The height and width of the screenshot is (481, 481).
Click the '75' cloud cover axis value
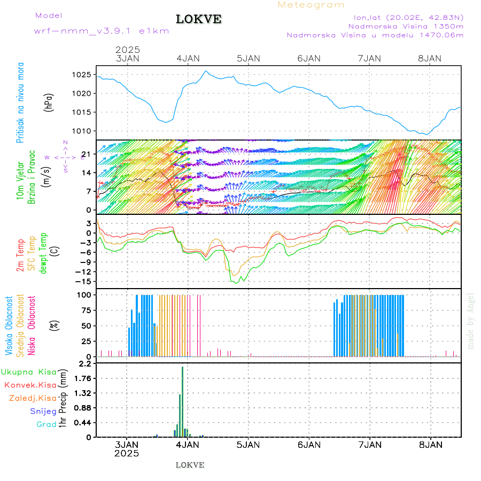pos(86,311)
